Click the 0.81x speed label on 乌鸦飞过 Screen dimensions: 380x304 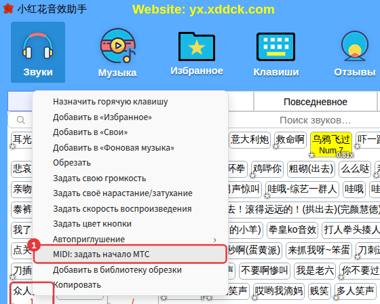point(345,155)
